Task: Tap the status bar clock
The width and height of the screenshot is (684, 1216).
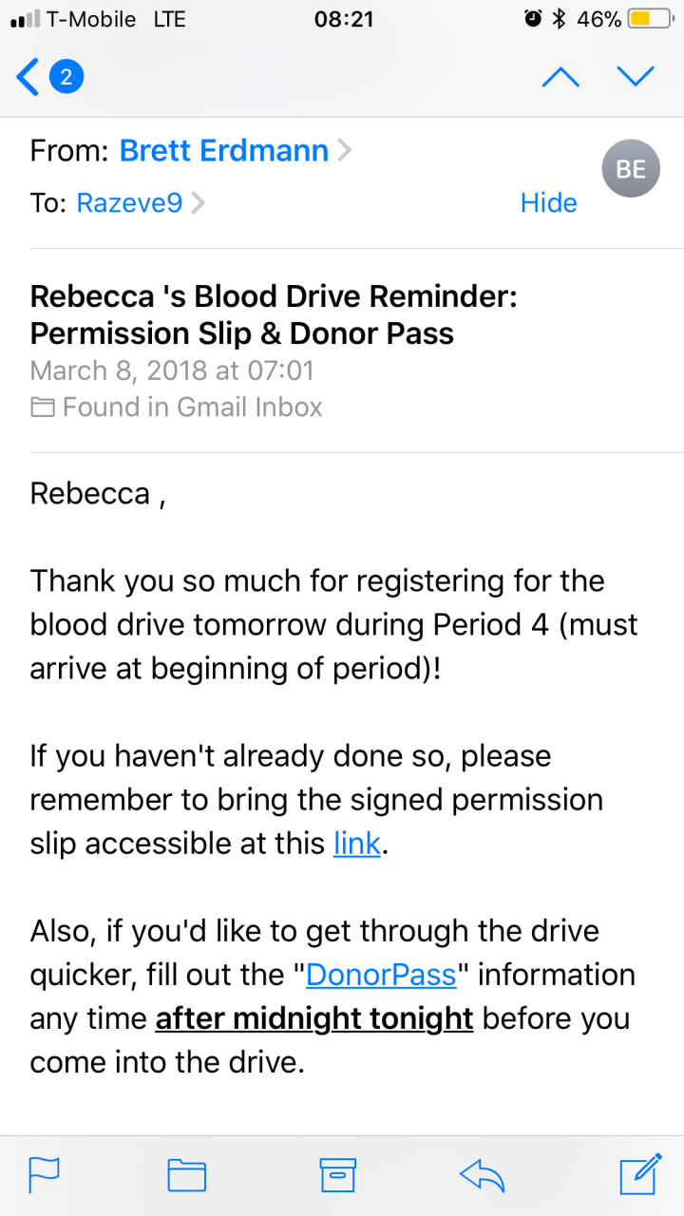Action: pyautogui.click(x=343, y=19)
